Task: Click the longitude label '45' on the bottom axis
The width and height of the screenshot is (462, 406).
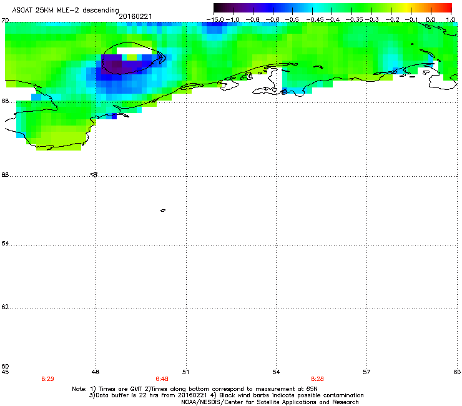Action: tap(5, 372)
